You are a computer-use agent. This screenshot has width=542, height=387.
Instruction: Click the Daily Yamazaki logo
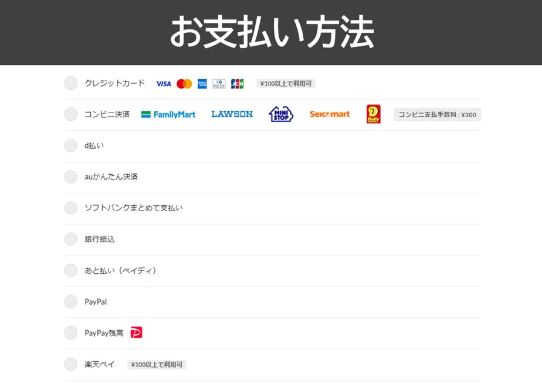tap(374, 114)
